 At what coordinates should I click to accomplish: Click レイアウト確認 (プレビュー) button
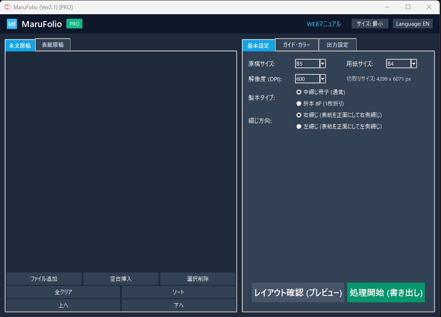[x=298, y=293]
